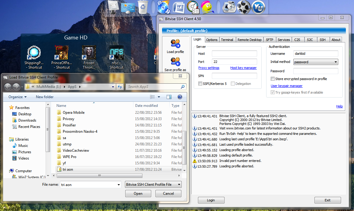
Task: Show the preview pane
Action: point(169,97)
